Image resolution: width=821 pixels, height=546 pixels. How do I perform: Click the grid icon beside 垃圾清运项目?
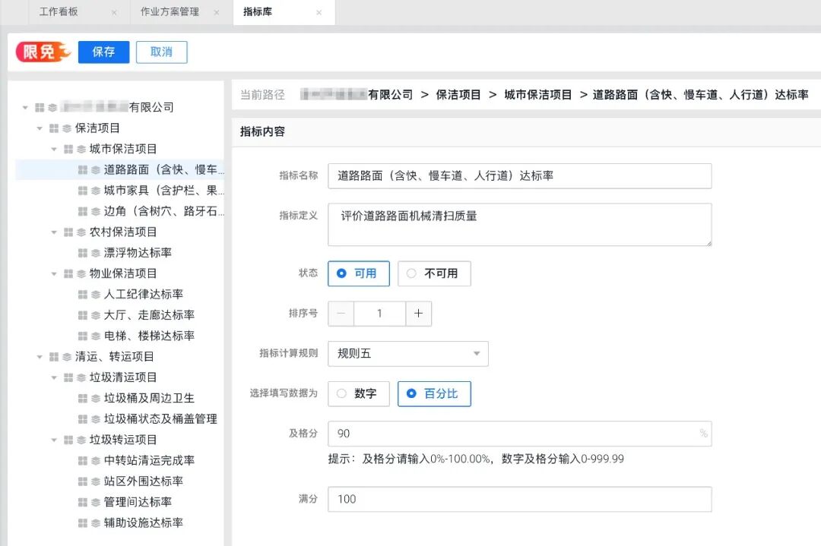[68, 377]
